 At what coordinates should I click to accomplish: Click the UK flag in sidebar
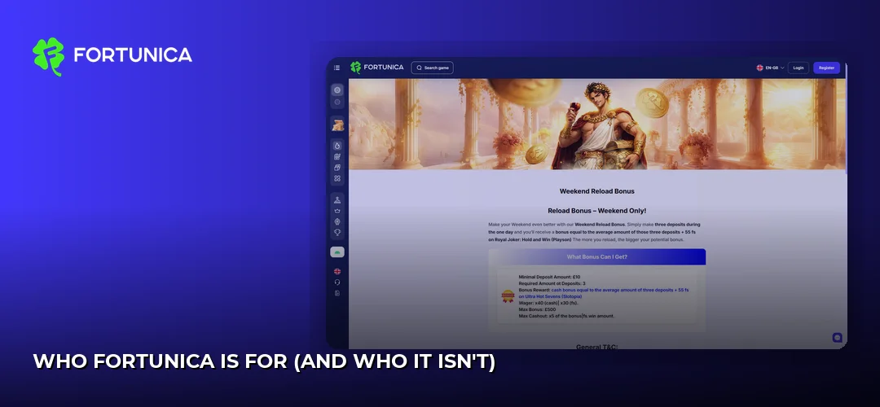coord(337,271)
